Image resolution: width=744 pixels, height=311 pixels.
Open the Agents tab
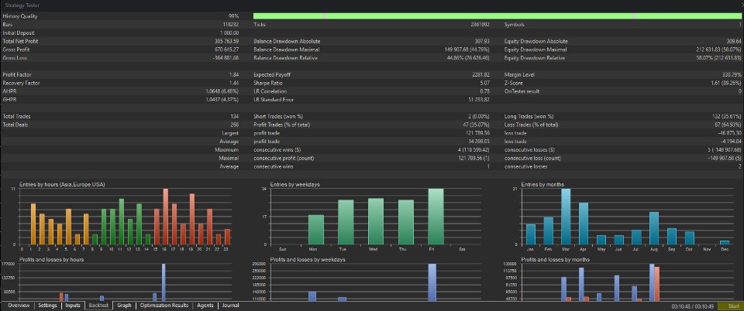click(205, 306)
